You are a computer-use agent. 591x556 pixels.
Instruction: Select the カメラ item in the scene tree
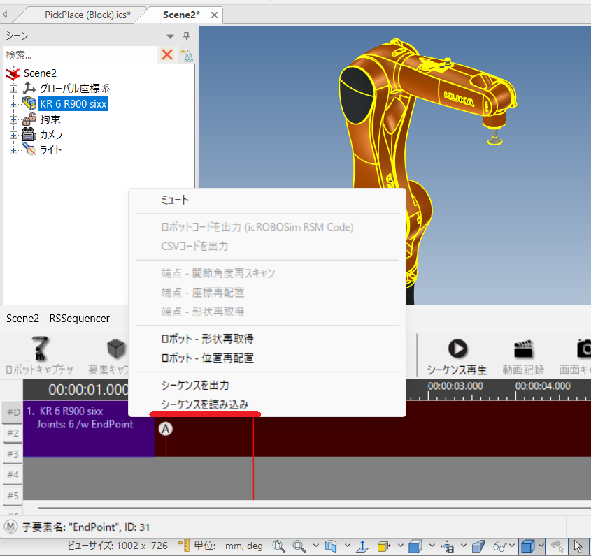(51, 135)
